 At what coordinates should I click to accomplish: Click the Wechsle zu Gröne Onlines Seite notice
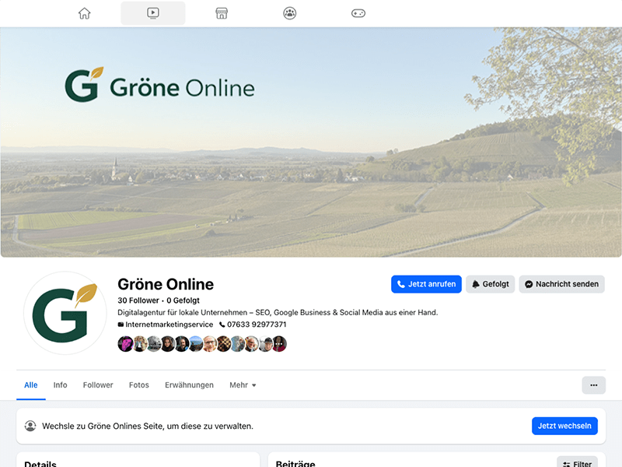148,426
